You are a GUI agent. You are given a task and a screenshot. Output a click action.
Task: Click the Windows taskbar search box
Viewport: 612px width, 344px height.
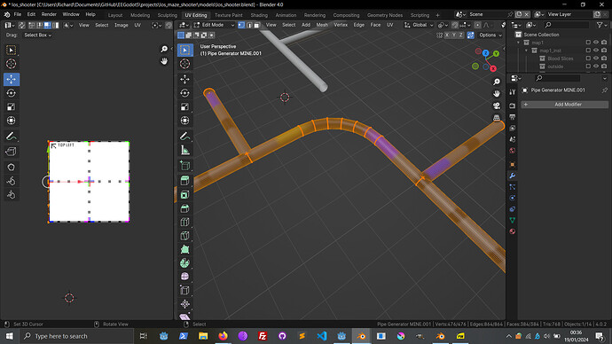pyautogui.click(x=77, y=336)
